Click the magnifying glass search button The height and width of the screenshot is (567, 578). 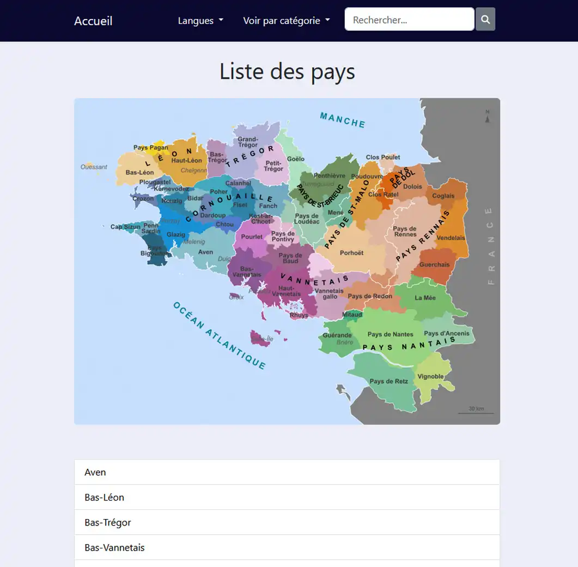[485, 19]
